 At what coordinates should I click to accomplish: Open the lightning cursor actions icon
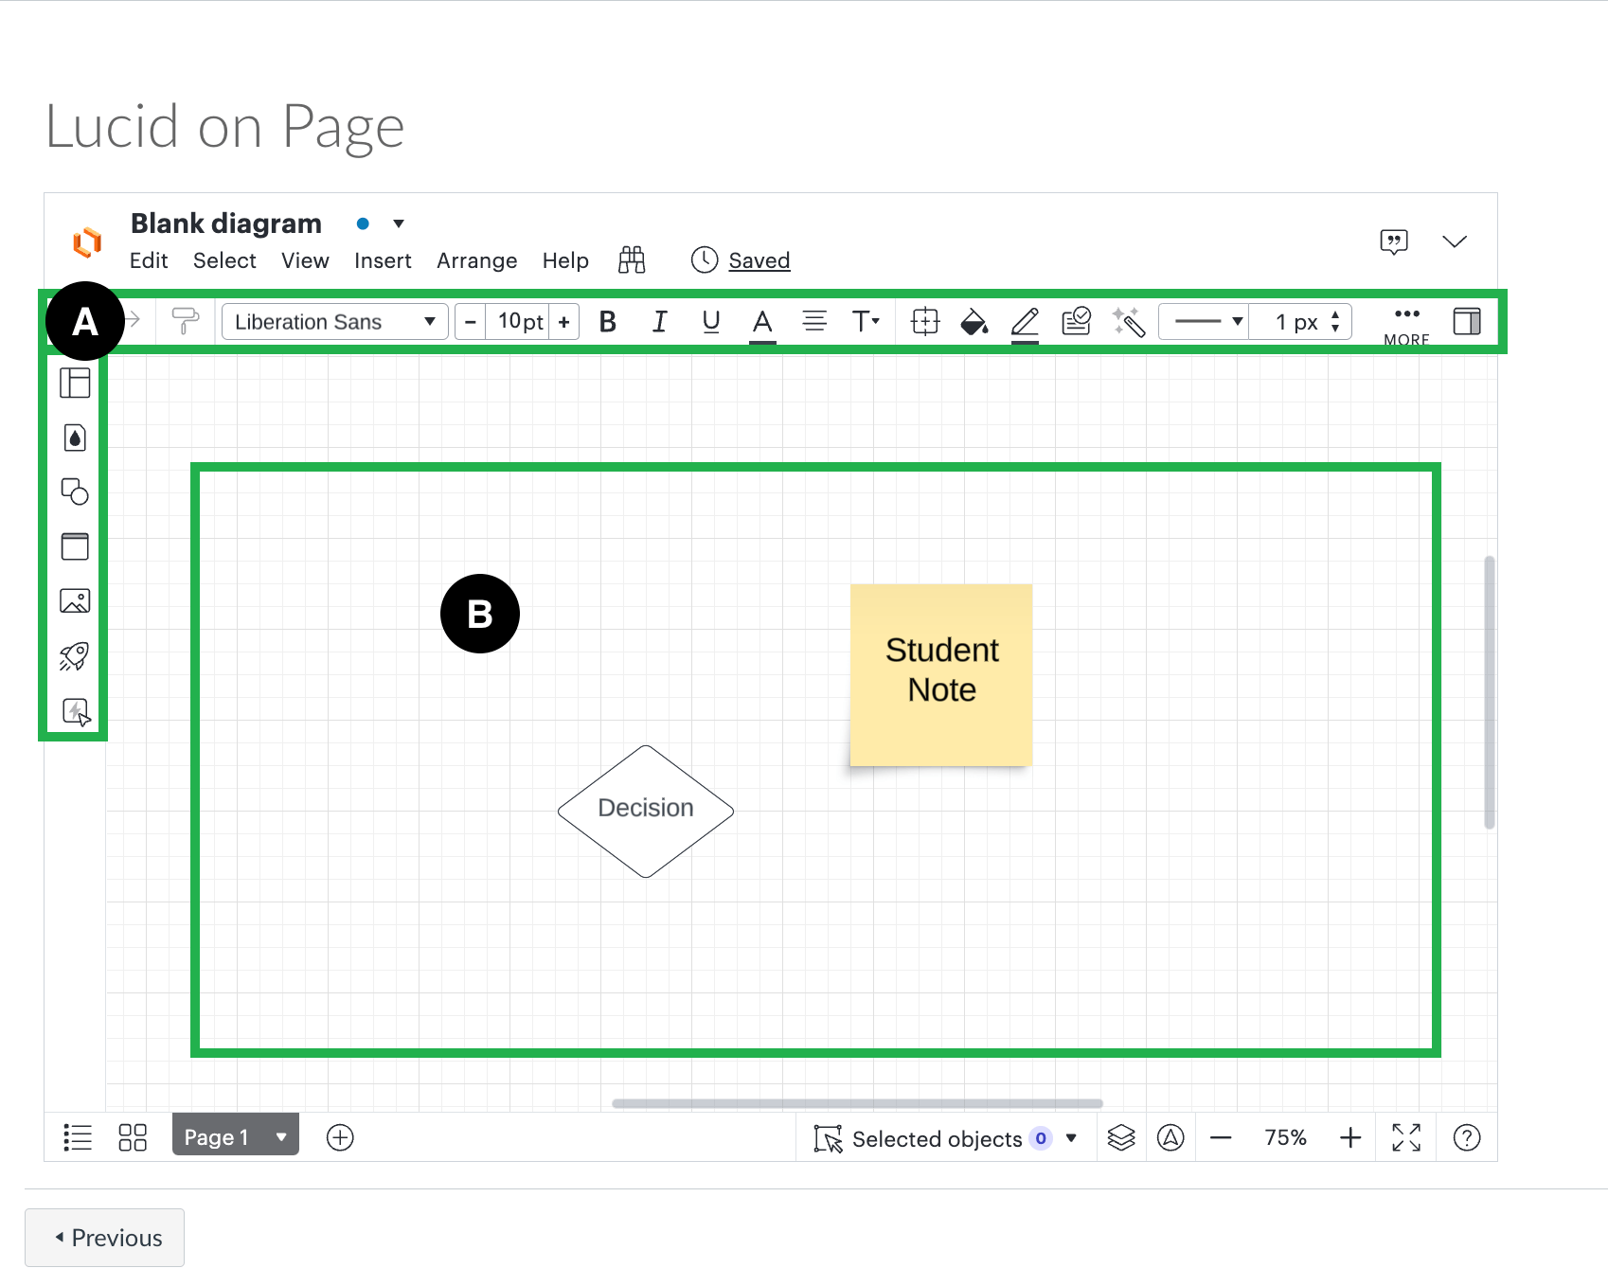(x=76, y=712)
